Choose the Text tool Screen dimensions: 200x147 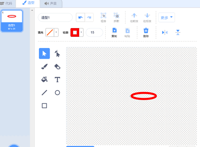coord(57,79)
